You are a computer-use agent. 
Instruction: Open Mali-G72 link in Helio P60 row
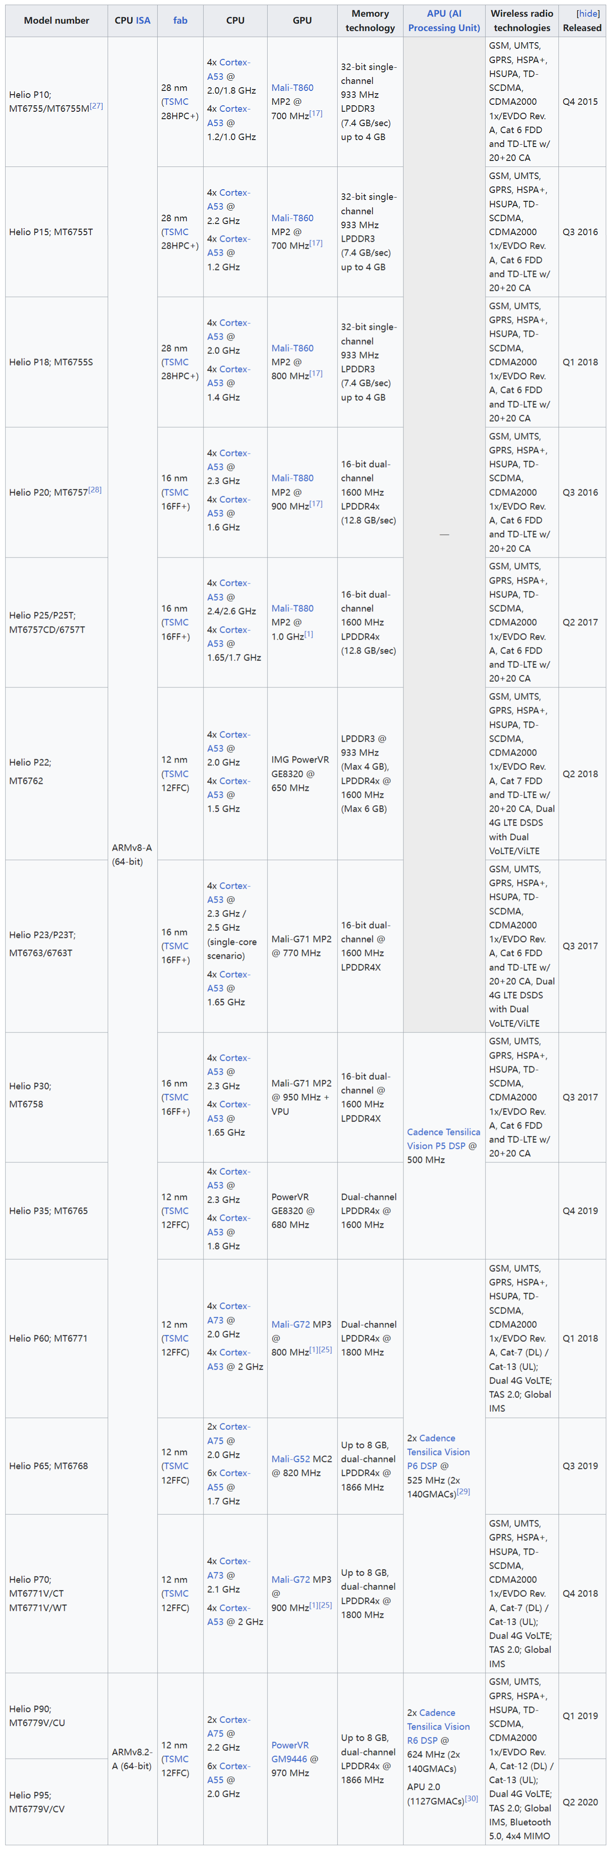click(290, 1324)
